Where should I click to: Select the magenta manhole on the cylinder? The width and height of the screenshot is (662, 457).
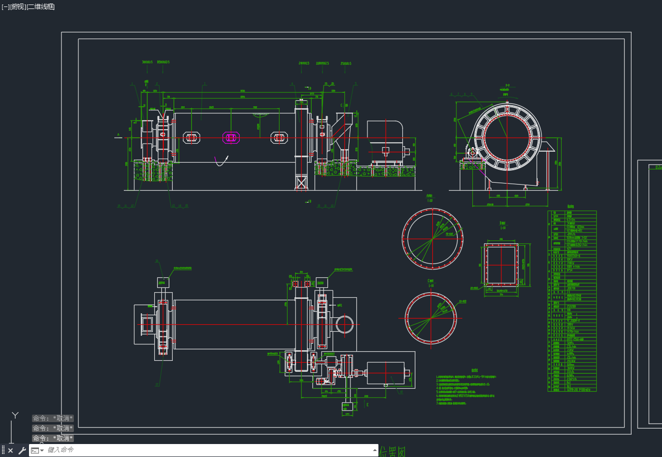click(x=230, y=138)
